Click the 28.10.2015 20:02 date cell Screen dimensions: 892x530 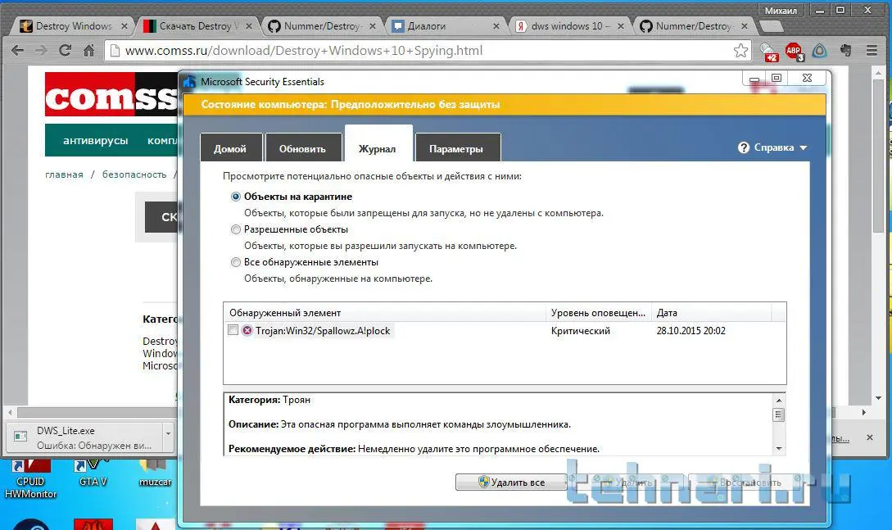click(691, 331)
